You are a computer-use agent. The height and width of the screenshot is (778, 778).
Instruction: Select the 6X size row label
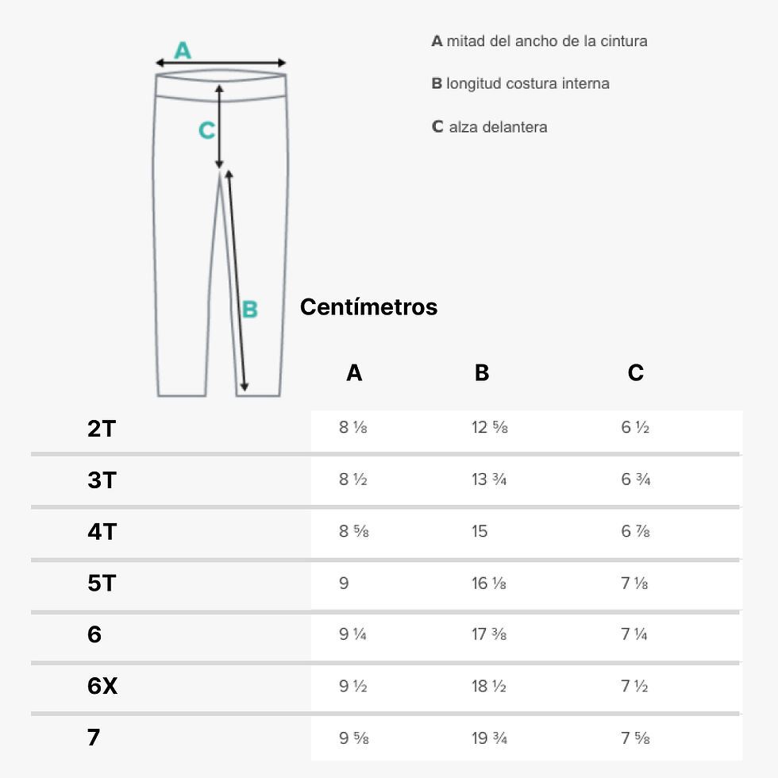(102, 686)
